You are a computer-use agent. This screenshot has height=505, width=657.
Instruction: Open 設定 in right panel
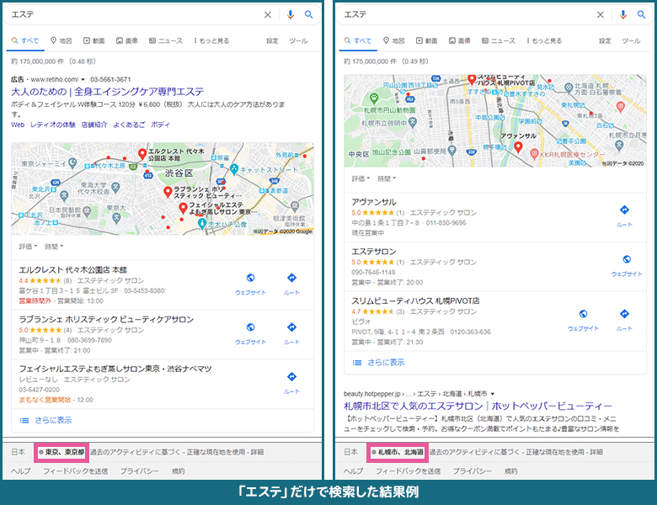(605, 40)
